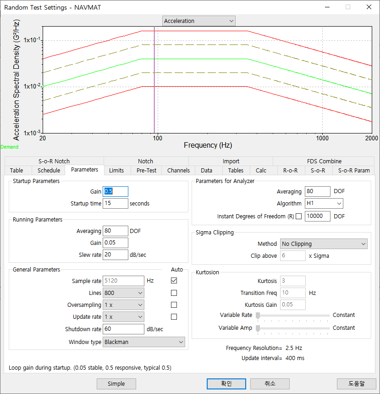The height and width of the screenshot is (394, 380).
Task: Click the Variable Amp slider handle
Action: click(258, 328)
